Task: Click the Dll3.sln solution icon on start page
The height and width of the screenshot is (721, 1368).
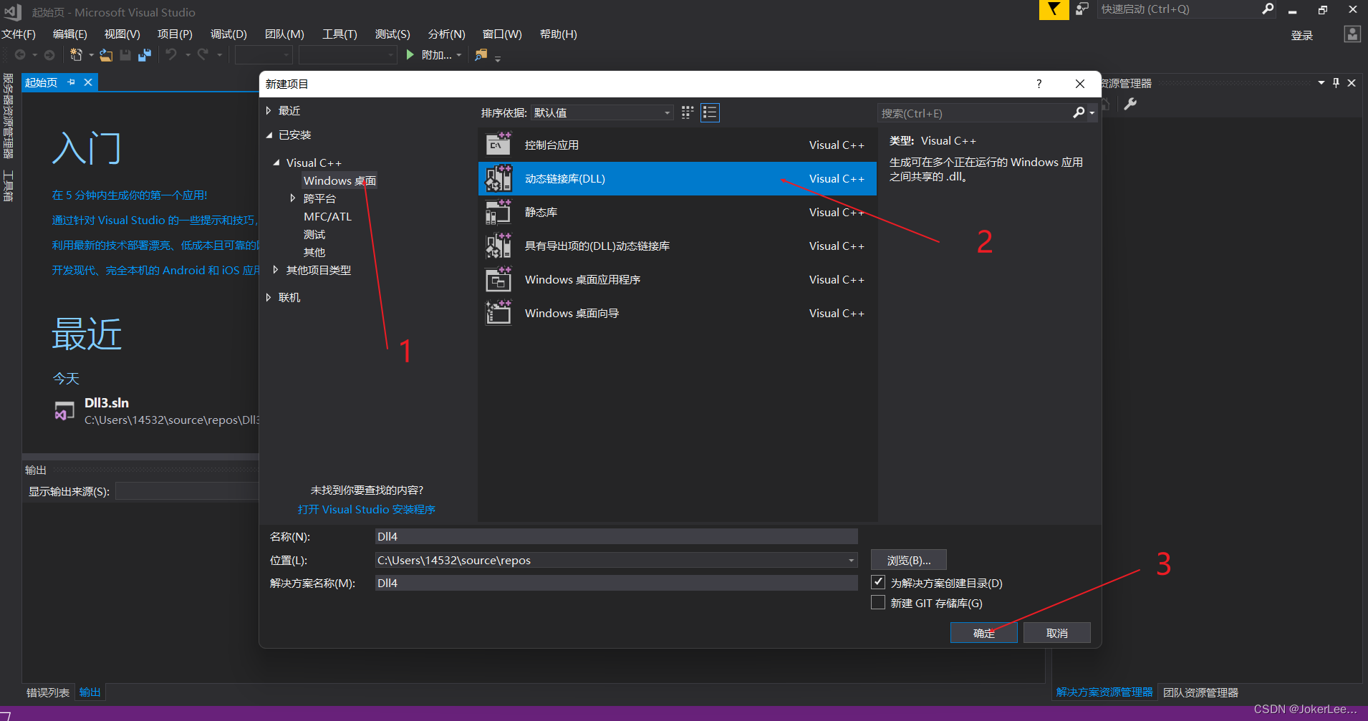Action: (64, 411)
